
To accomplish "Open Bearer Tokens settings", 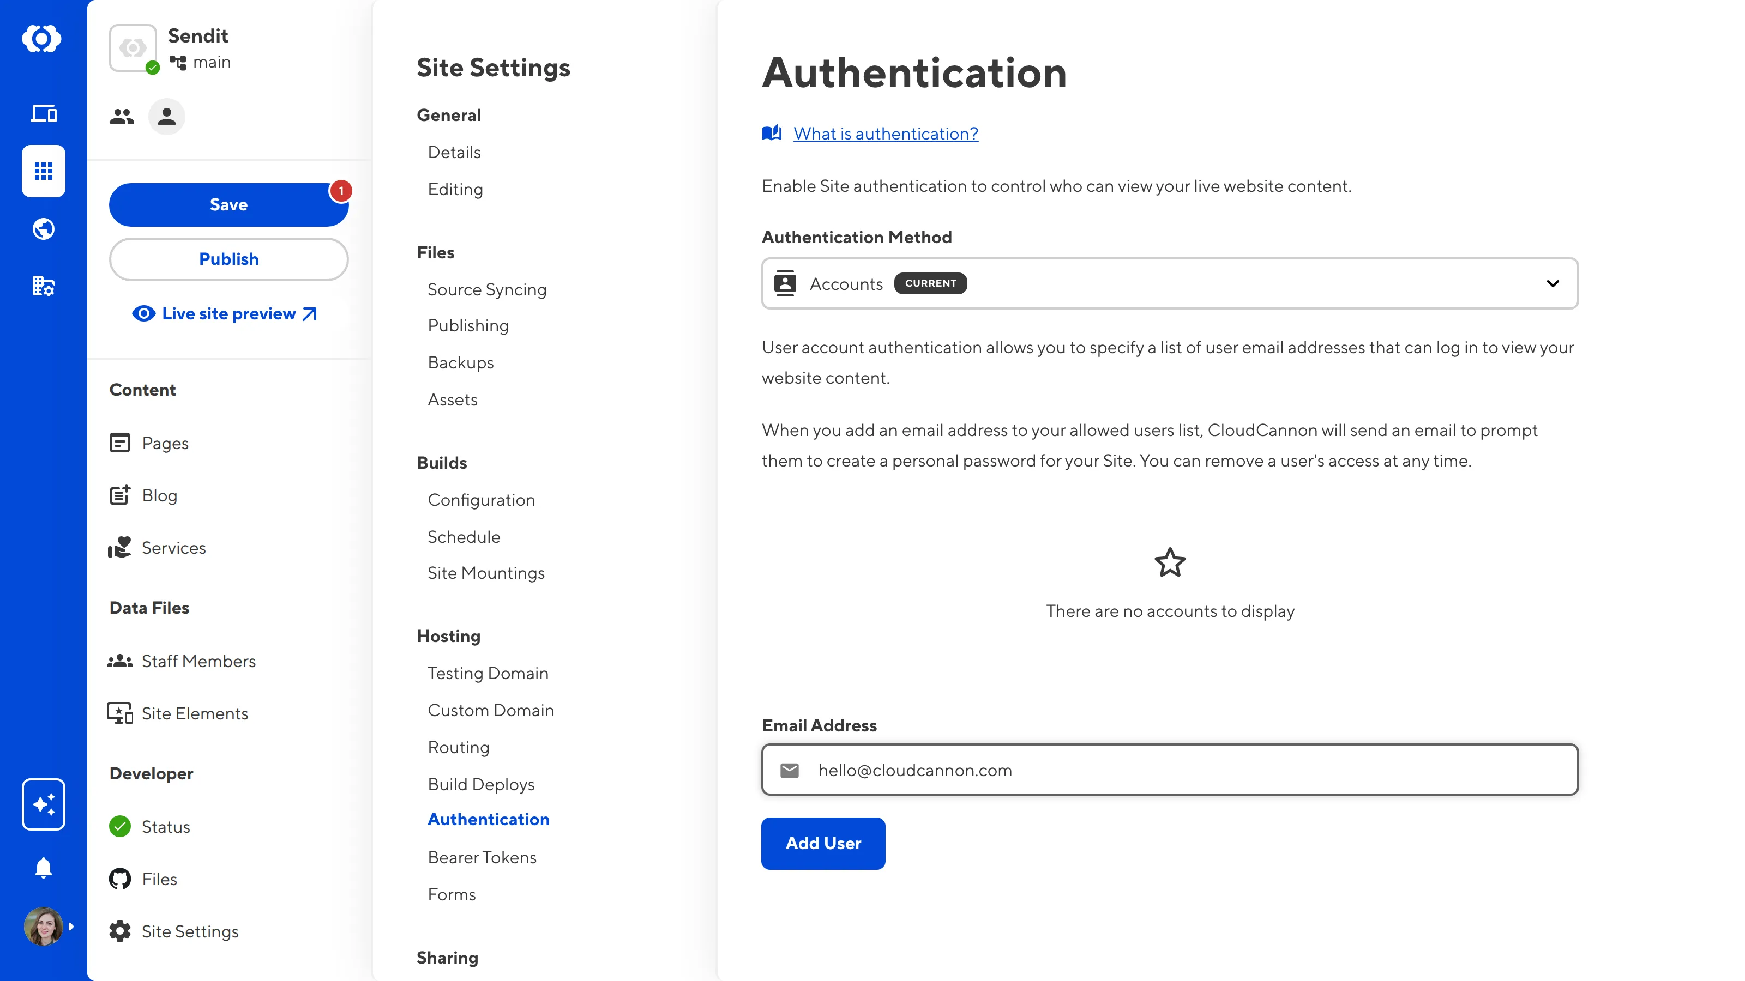I will point(482,857).
